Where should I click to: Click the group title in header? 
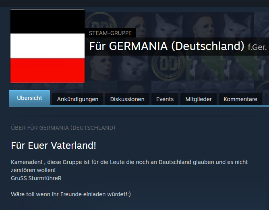tap(166, 46)
